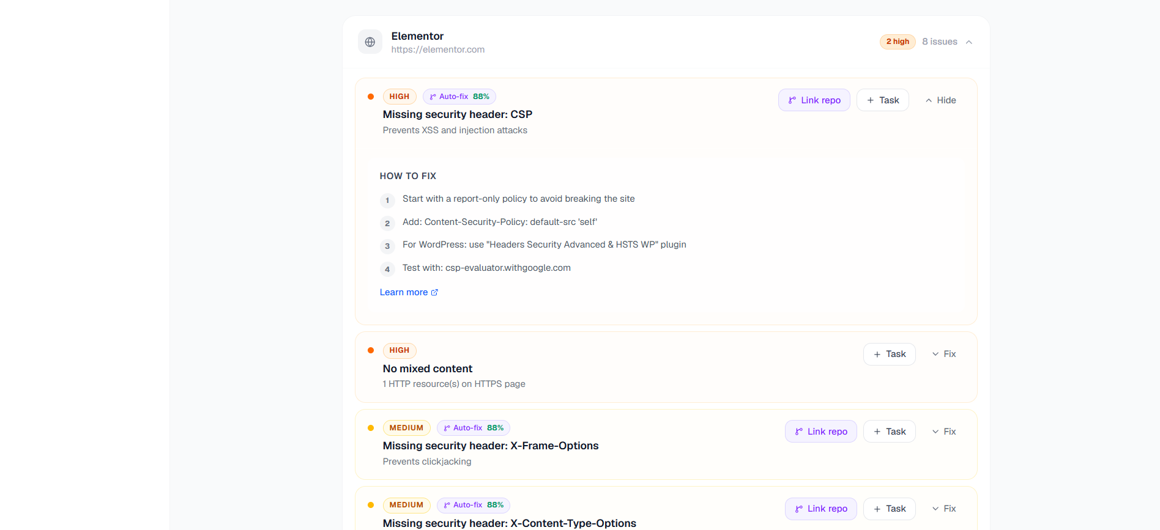Add a task for the X-Frame-Options issue

coord(890,432)
